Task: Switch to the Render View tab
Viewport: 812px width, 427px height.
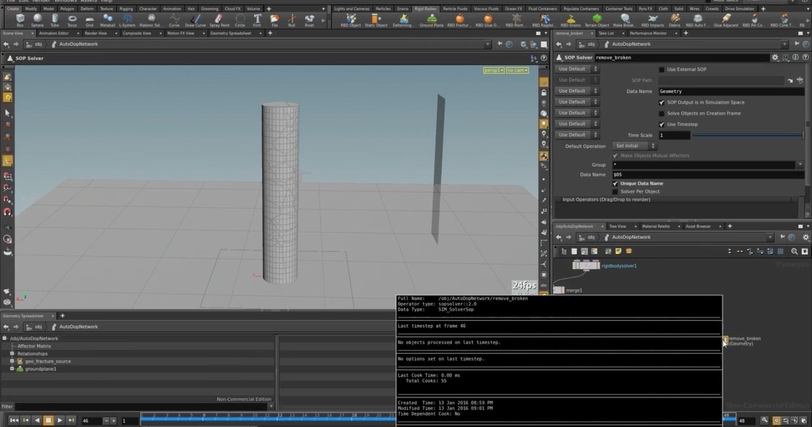Action: [96, 33]
